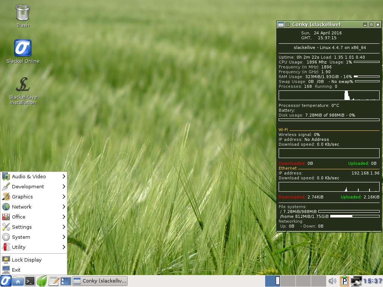Screen dimensions: 383x287
Task: Click the Network globe icon
Action: click(x=6, y=207)
